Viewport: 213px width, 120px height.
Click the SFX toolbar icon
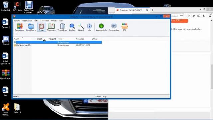click(124, 27)
